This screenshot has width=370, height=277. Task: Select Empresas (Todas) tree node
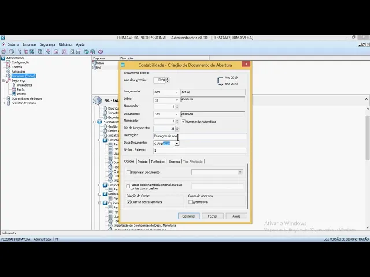click(x=24, y=76)
